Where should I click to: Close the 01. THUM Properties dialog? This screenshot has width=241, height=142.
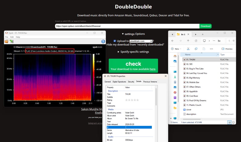click(x=165, y=76)
